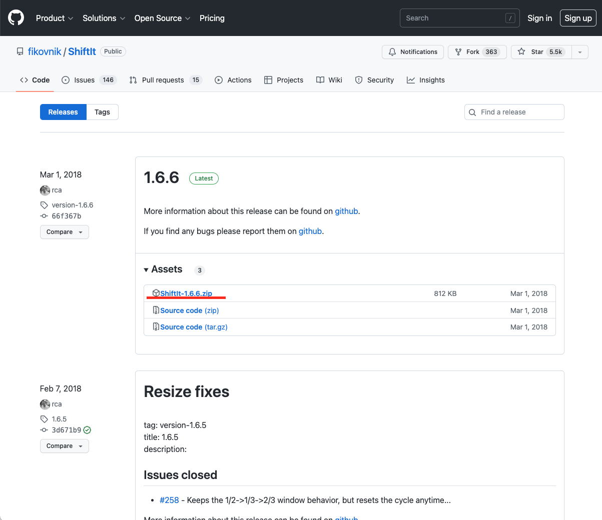Click the Projects table icon
602x520 pixels.
pyautogui.click(x=268, y=80)
